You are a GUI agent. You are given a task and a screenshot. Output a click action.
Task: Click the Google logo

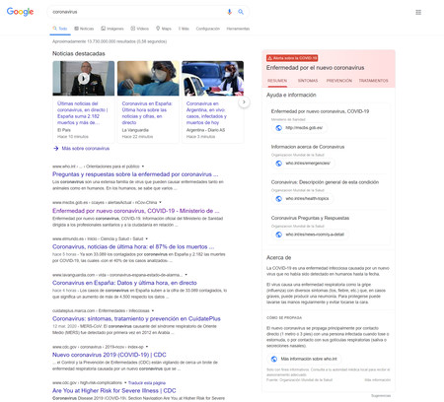coord(20,12)
